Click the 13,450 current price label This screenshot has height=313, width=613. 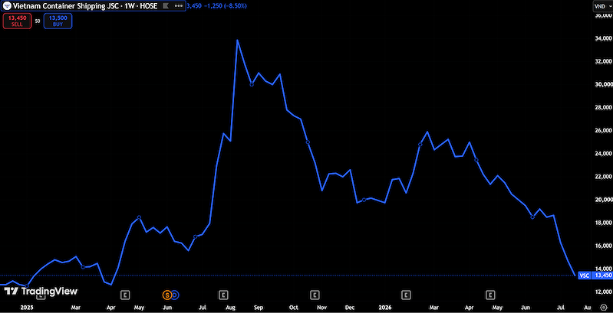pyautogui.click(x=601, y=276)
